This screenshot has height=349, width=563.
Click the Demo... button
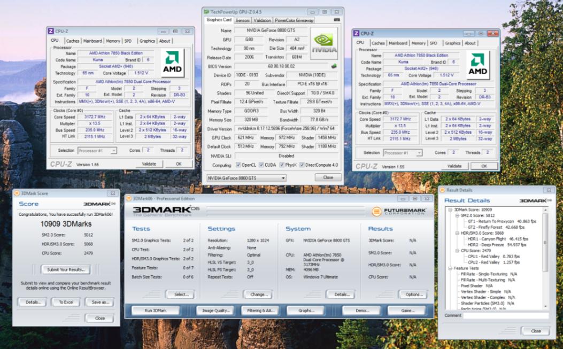362,311
